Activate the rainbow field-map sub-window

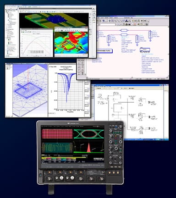71,42
